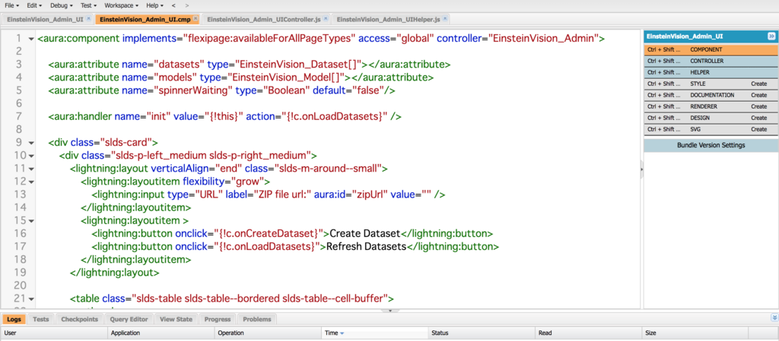The height and width of the screenshot is (341, 779).
Task: Open the Help menu
Action: click(x=155, y=5)
